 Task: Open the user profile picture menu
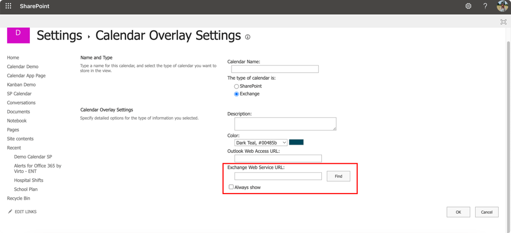coord(502,6)
